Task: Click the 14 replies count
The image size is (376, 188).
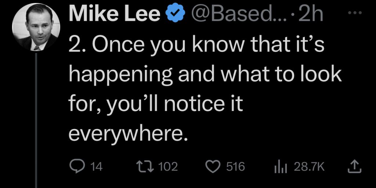Action: coord(97,167)
